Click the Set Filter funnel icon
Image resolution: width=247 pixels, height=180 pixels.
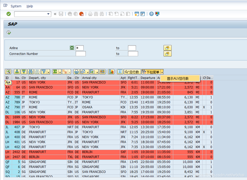tap(44, 72)
